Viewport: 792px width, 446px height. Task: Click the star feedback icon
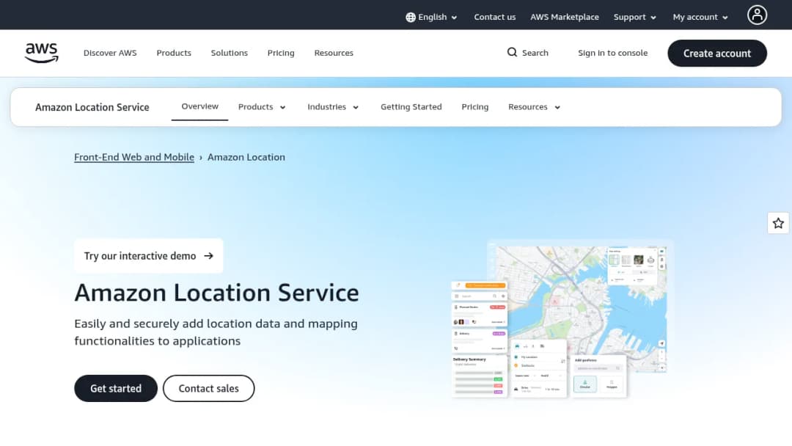point(778,223)
